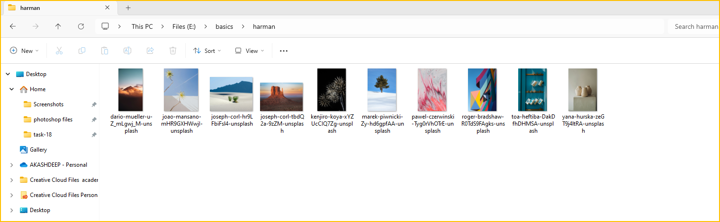Image resolution: width=720 pixels, height=222 pixels.
Task: Click the Search harman input field
Action: coord(694,26)
